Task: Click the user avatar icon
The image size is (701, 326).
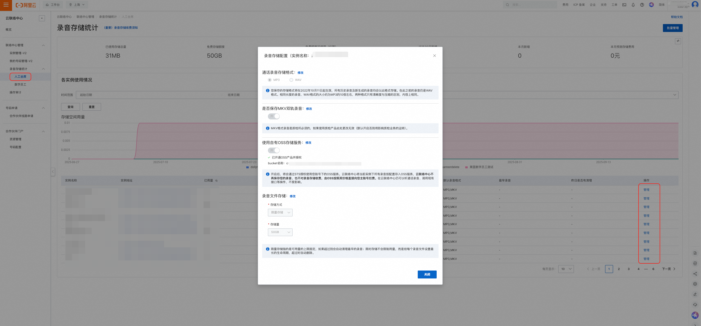Action: coord(695,4)
